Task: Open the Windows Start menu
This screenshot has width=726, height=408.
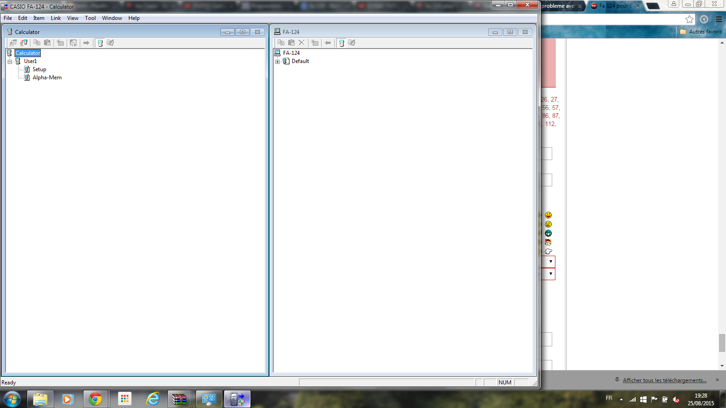Action: click(12, 399)
